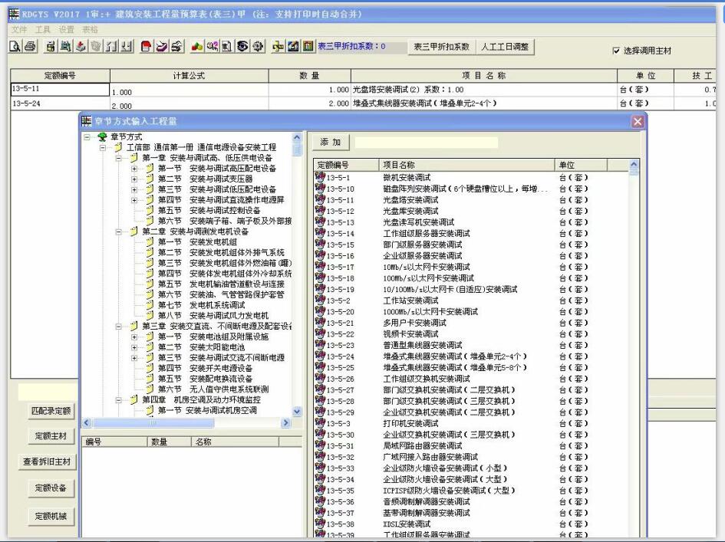This screenshot has width=725, height=542.
Task: Click icon beside 13-5-14 工作组级服务器安装调试
Action: point(320,233)
